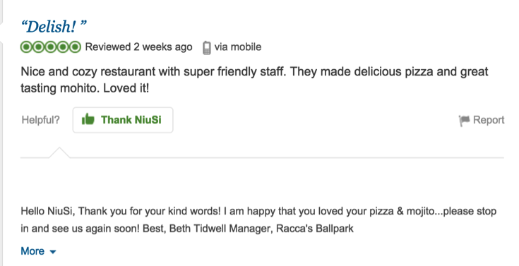Click the "via mobile" label
Viewport: 519px width, 266px height.
(238, 47)
